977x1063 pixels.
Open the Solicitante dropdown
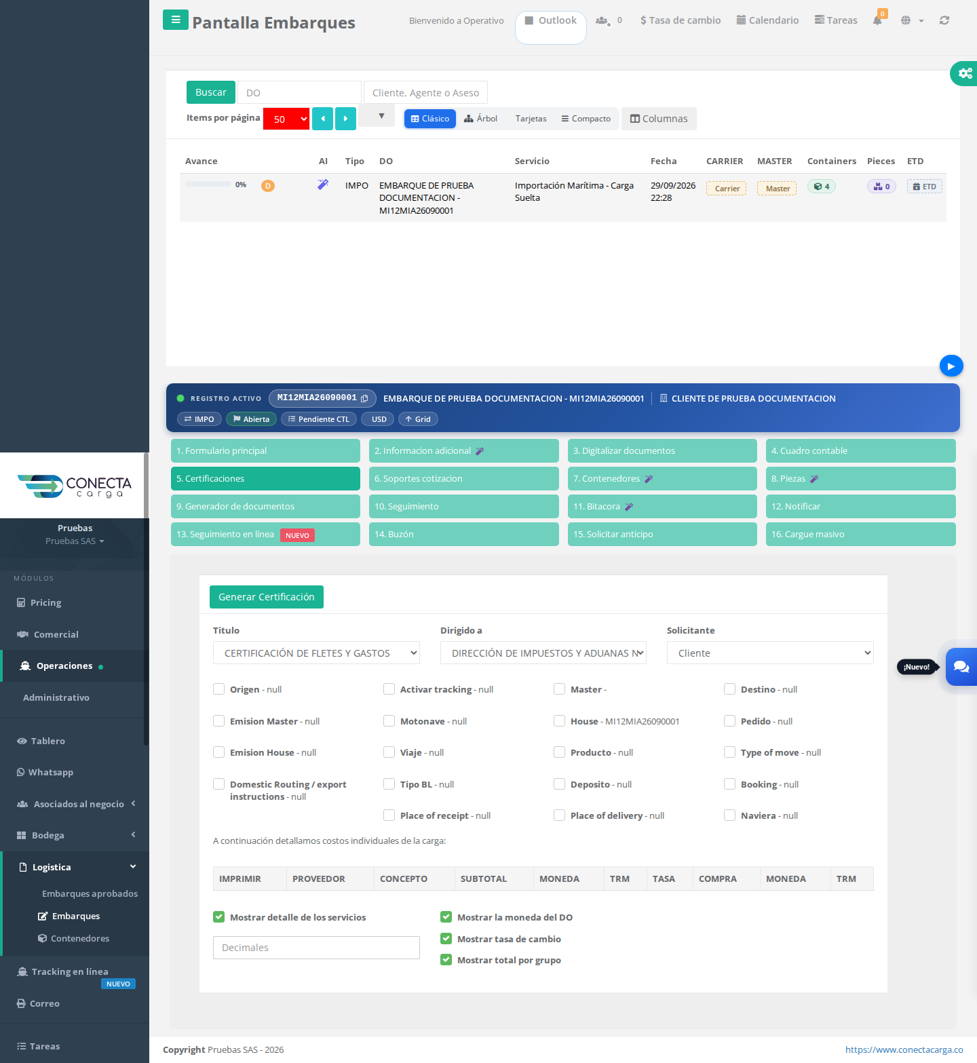(x=770, y=653)
